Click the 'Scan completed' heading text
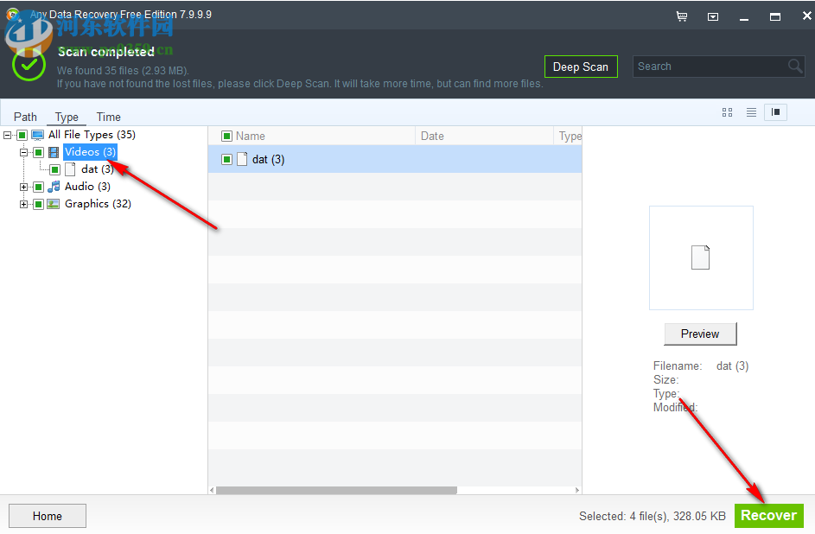The width and height of the screenshot is (815, 534). [106, 52]
